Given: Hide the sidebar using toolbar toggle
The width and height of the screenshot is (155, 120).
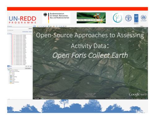Looking at the screenshot, I should click(35, 26).
